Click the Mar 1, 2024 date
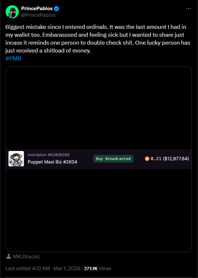The height and width of the screenshot is (278, 198). pyautogui.click(x=67, y=268)
